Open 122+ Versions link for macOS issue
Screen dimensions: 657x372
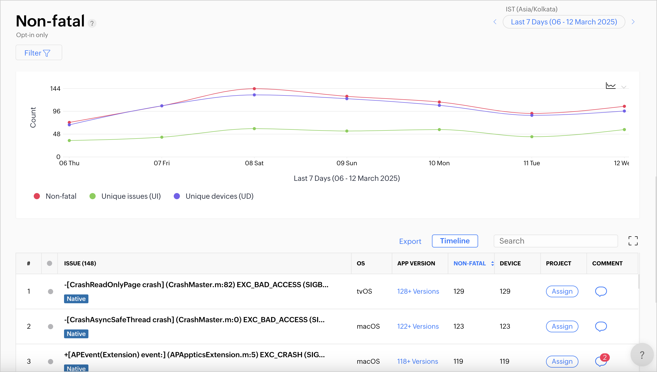coord(418,326)
